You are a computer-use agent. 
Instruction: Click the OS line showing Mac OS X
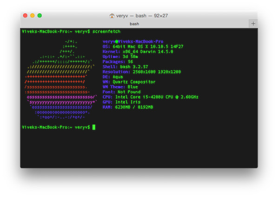(x=143, y=46)
